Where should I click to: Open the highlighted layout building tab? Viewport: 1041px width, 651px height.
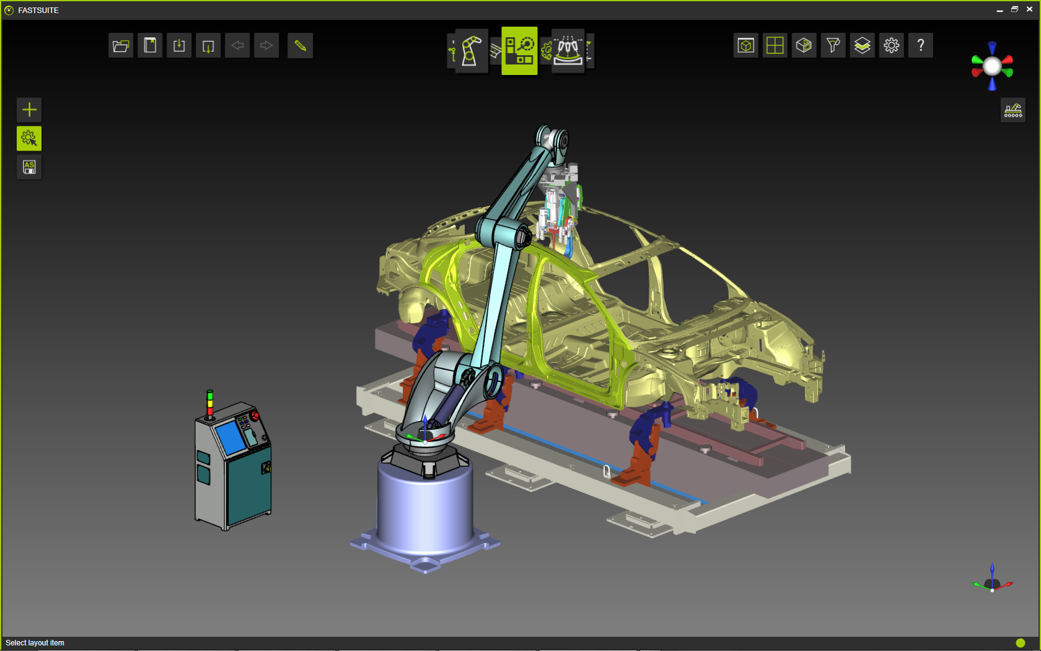[x=519, y=51]
